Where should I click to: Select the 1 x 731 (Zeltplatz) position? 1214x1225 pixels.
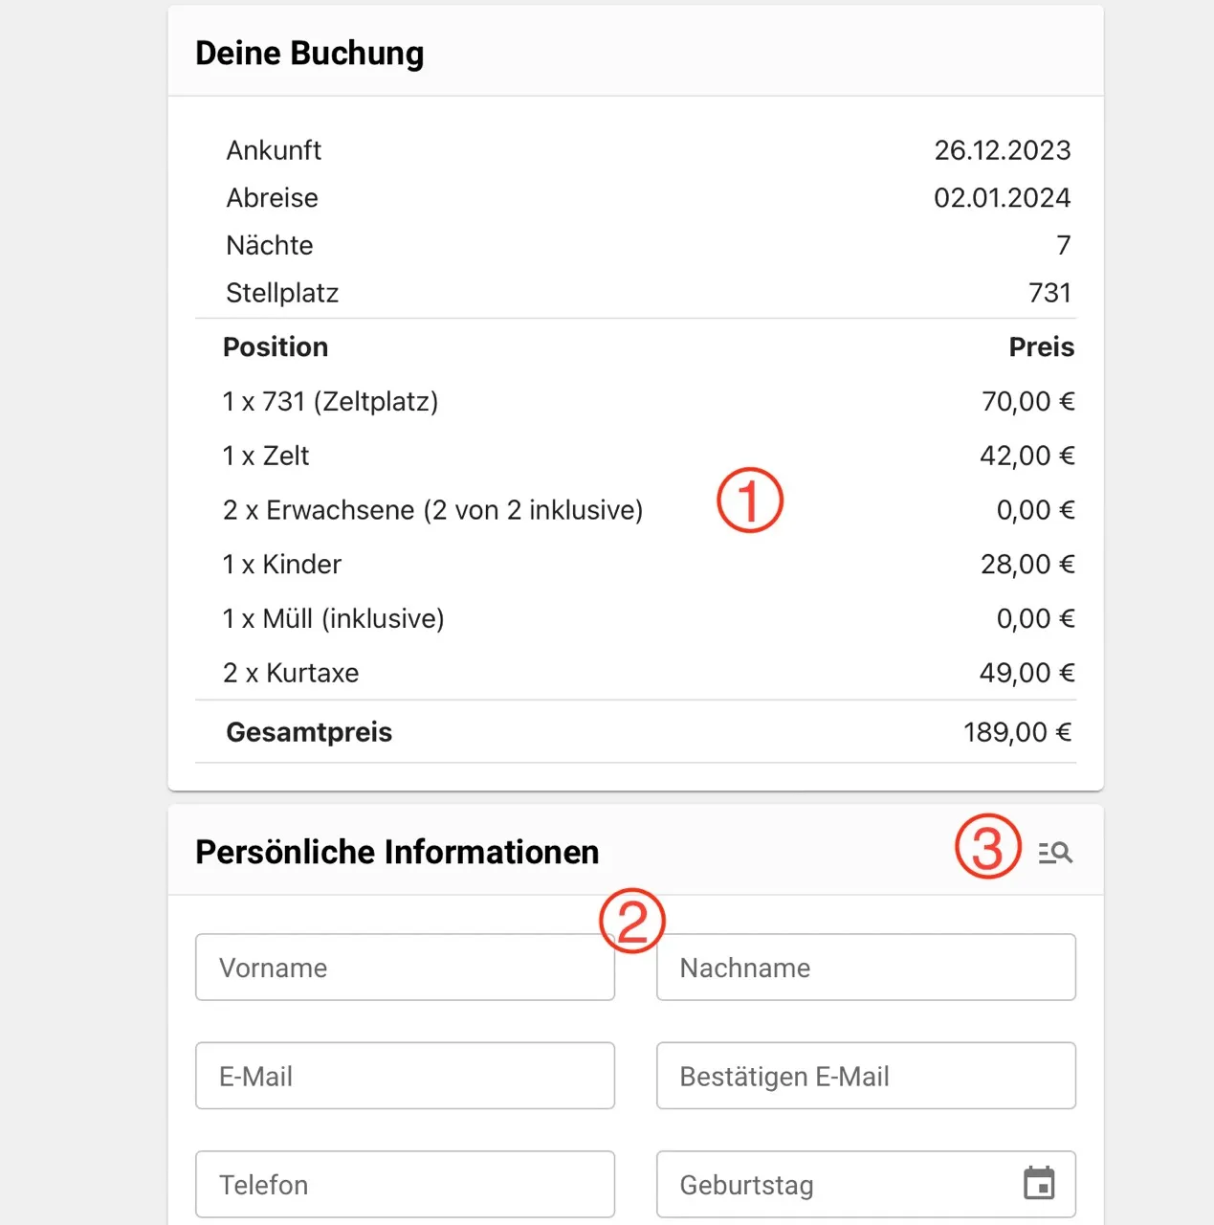(330, 401)
